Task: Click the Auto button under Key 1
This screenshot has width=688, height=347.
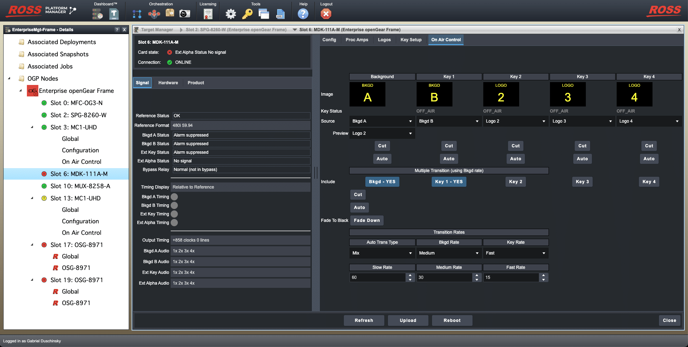Action: coord(449,159)
